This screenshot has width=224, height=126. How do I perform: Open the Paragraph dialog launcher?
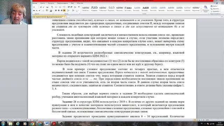80,14
